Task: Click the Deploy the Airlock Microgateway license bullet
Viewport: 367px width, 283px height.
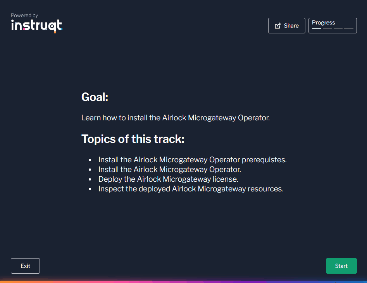Action: [x=168, y=179]
